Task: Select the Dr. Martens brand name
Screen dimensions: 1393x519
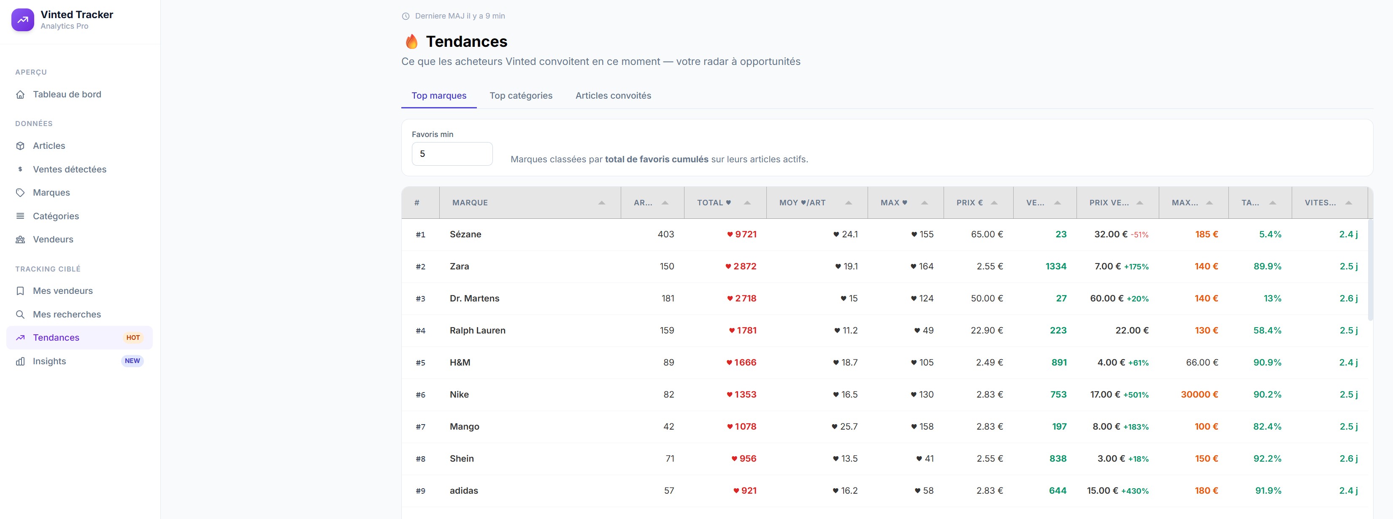Action: (x=474, y=298)
